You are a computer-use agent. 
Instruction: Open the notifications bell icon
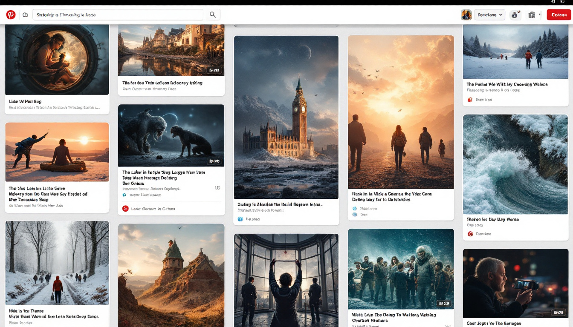515,15
